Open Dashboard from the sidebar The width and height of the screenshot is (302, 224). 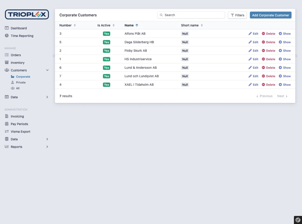(x=19, y=28)
